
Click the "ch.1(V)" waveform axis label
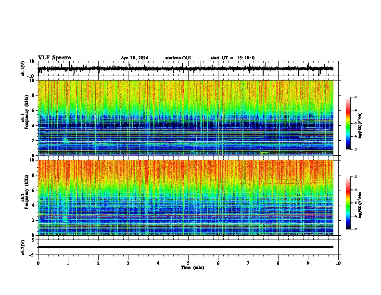[x=23, y=68]
